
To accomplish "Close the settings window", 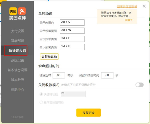I will [x=144, y=6].
